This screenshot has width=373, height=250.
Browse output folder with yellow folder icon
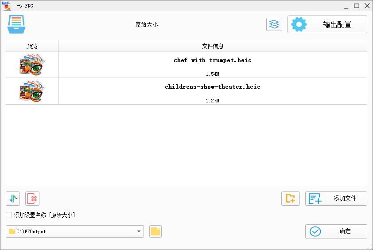tap(155, 231)
